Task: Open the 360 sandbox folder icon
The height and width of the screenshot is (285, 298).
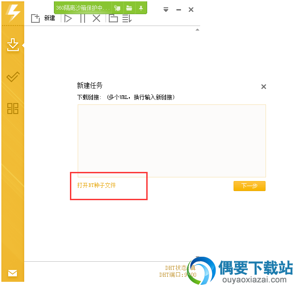Action: [129, 8]
